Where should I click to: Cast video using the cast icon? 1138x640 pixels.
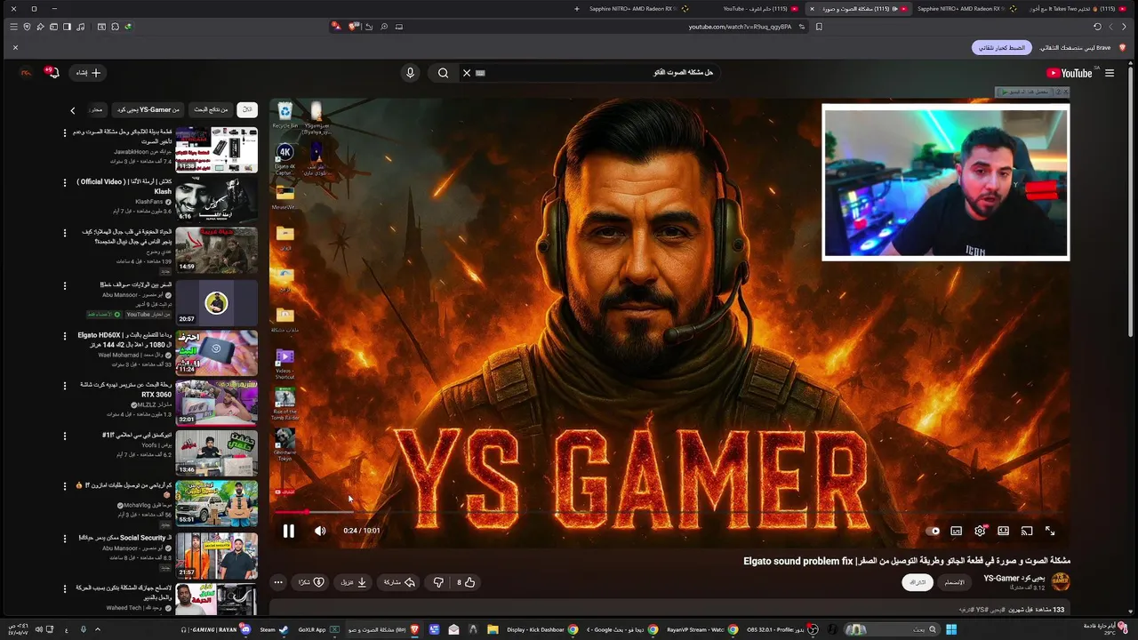click(x=1027, y=531)
